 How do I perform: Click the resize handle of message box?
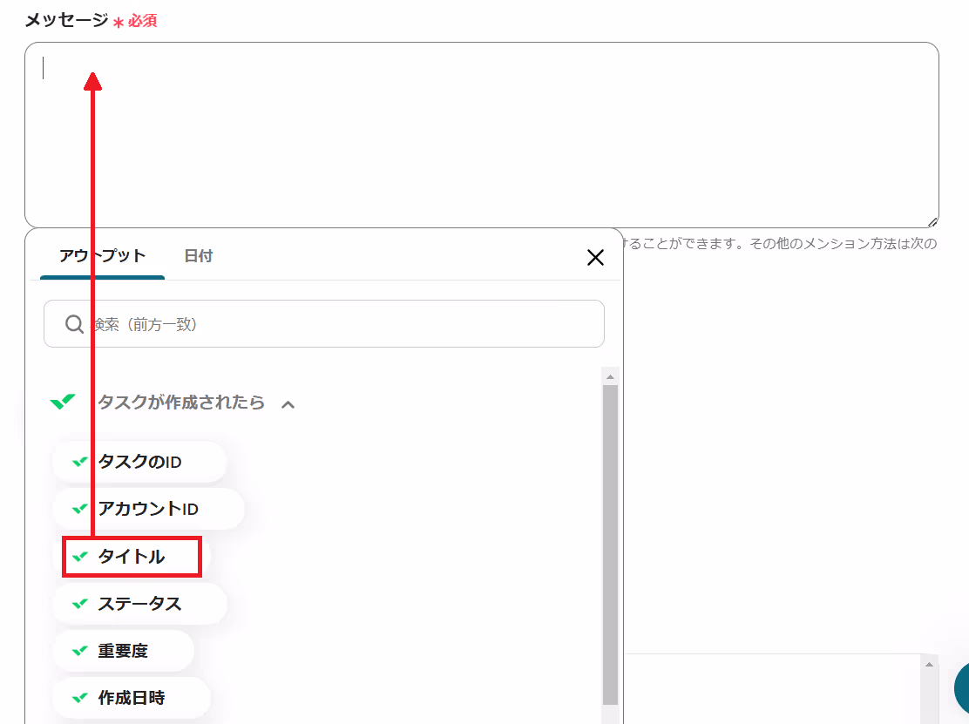click(932, 222)
